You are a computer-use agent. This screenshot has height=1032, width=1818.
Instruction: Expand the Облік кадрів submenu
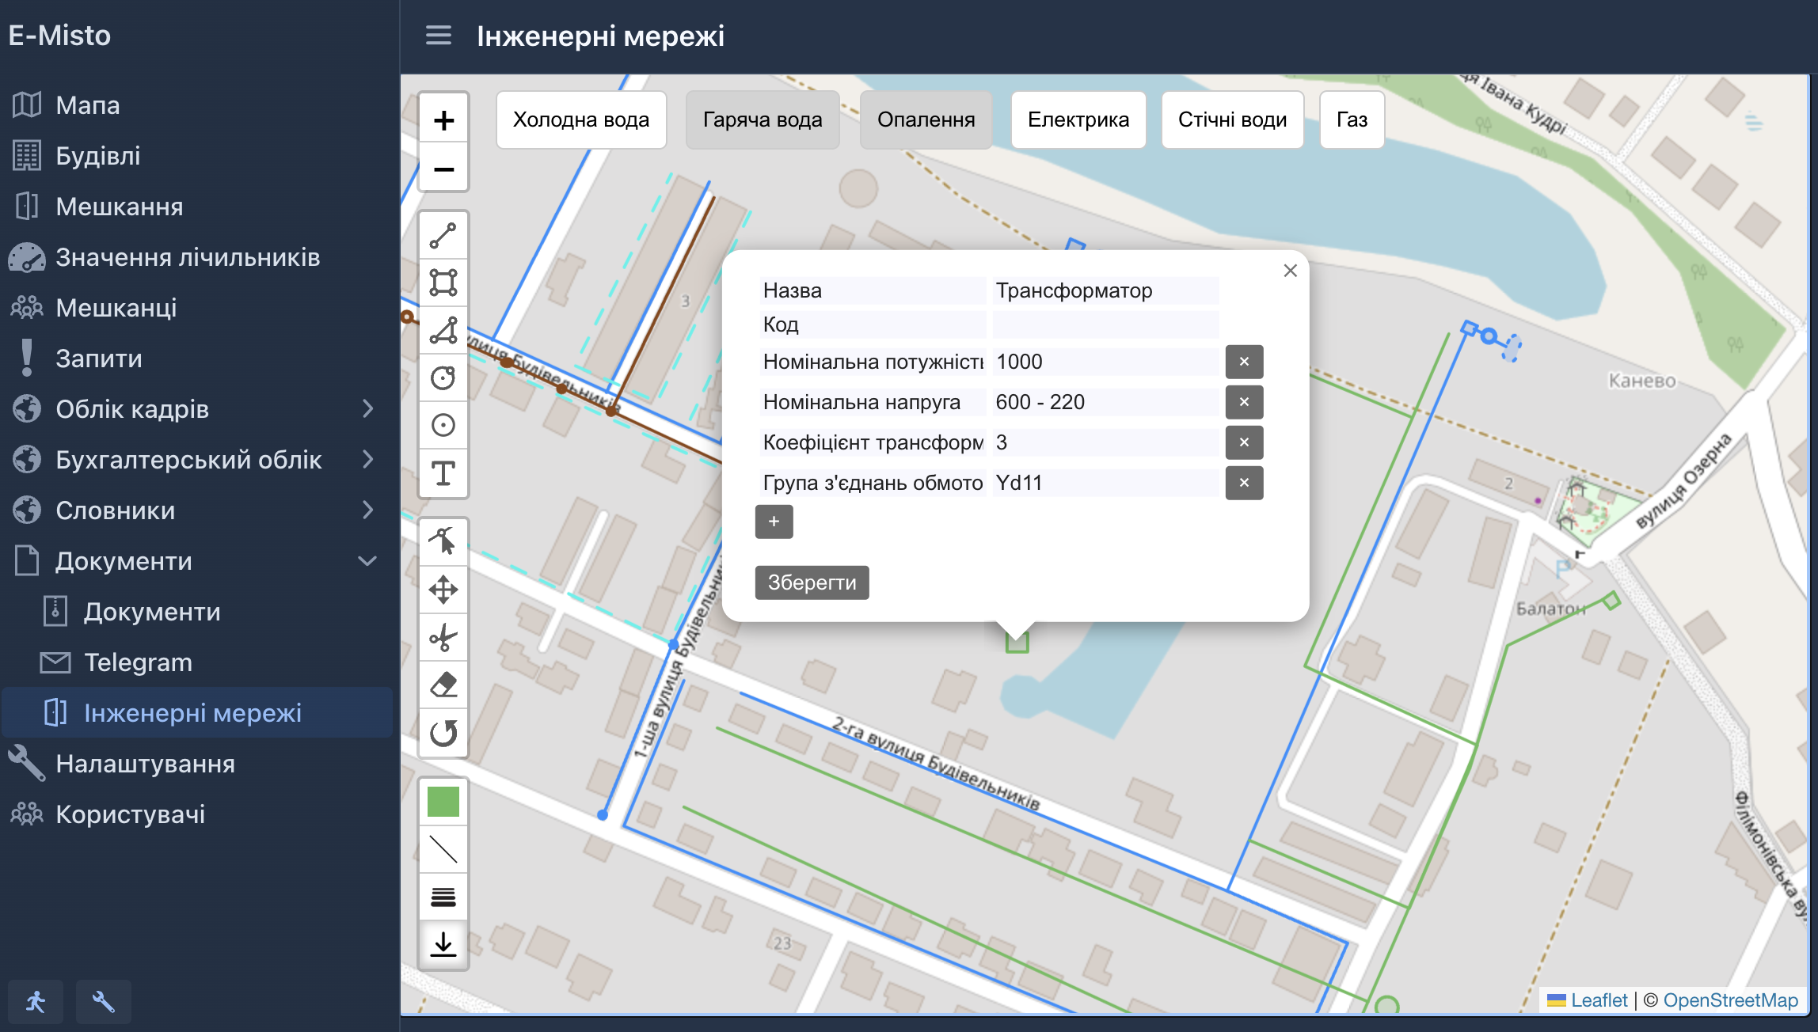coord(367,409)
